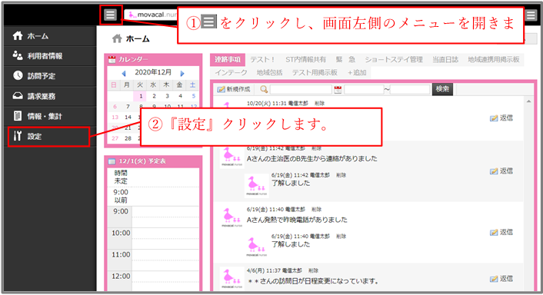Reply to the B先生 message

[x=501, y=171]
